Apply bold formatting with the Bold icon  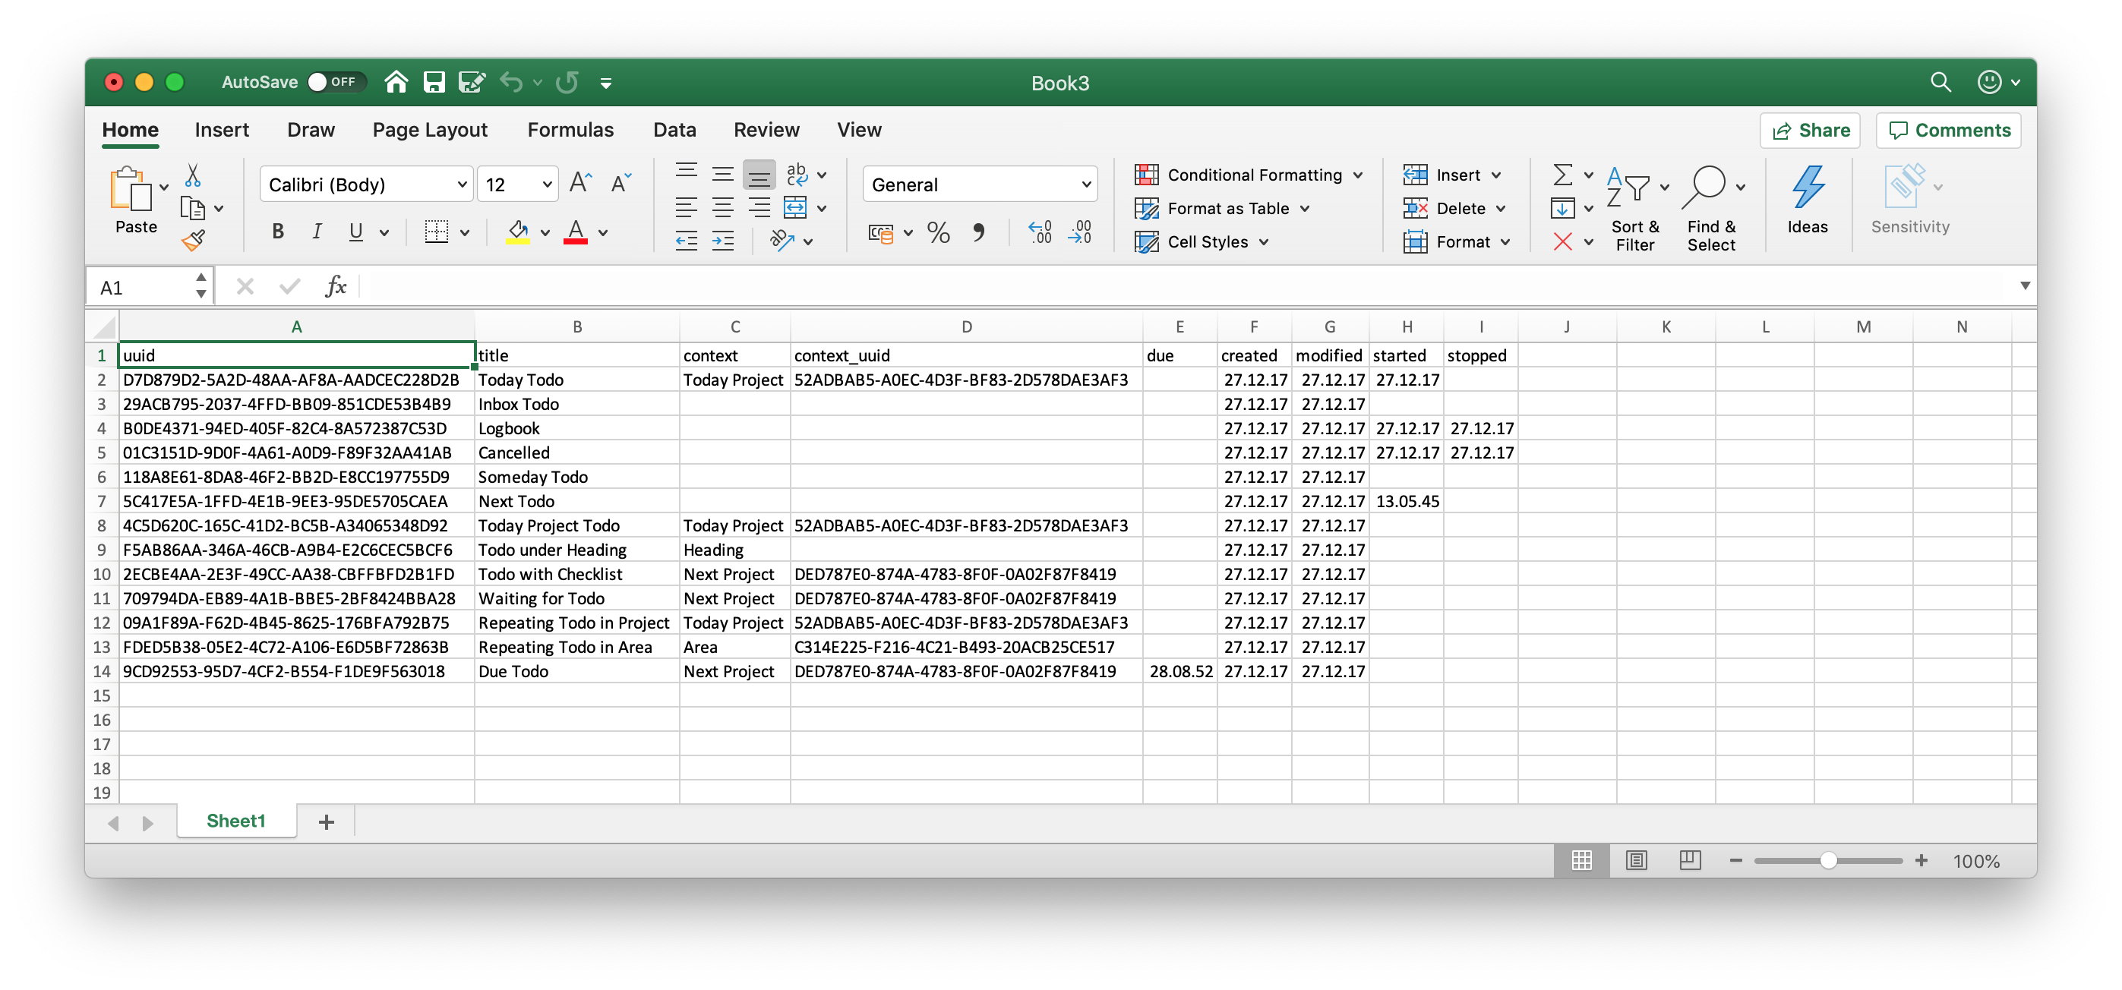[278, 232]
